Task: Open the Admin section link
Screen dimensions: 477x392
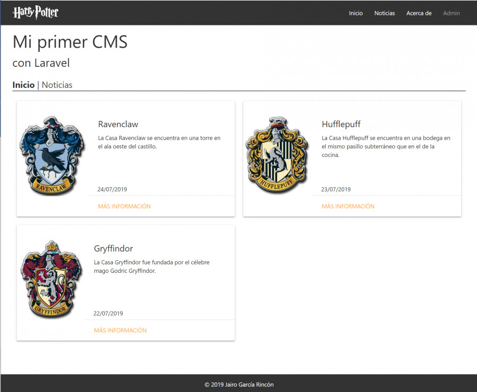Action: (x=452, y=13)
